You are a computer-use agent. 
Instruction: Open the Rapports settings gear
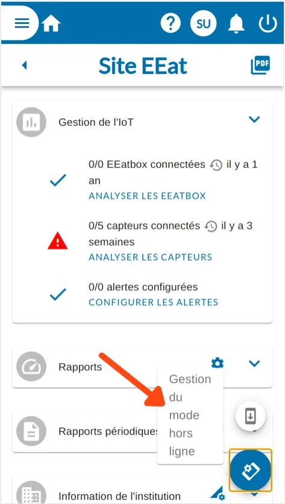pyautogui.click(x=218, y=364)
